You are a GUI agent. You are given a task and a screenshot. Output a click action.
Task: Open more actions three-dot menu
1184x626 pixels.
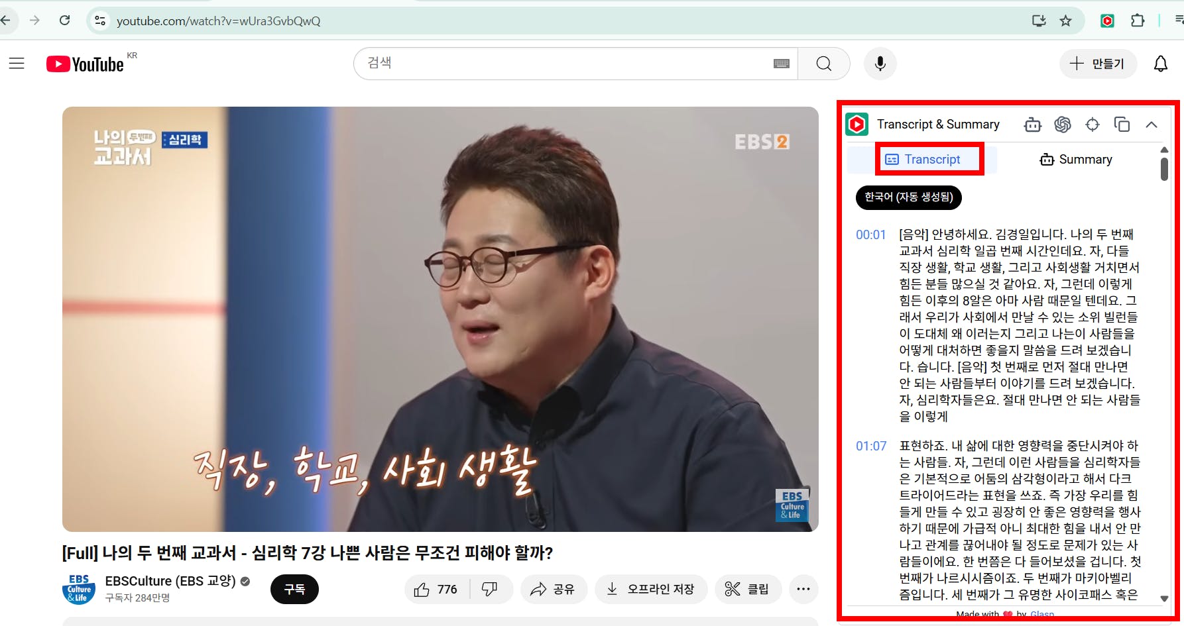(803, 590)
